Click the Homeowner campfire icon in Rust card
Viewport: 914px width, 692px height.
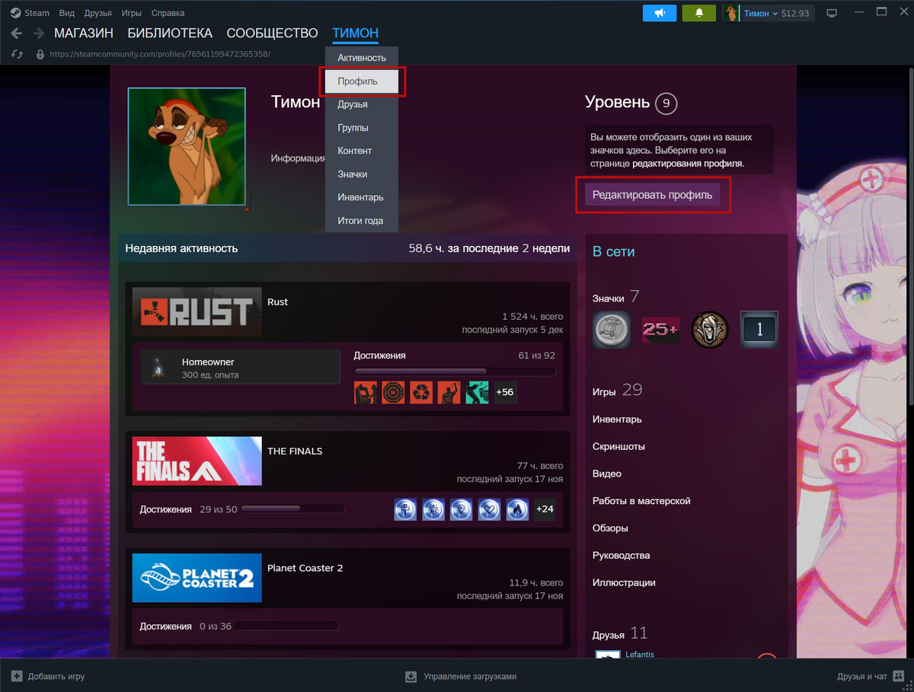[x=157, y=368]
